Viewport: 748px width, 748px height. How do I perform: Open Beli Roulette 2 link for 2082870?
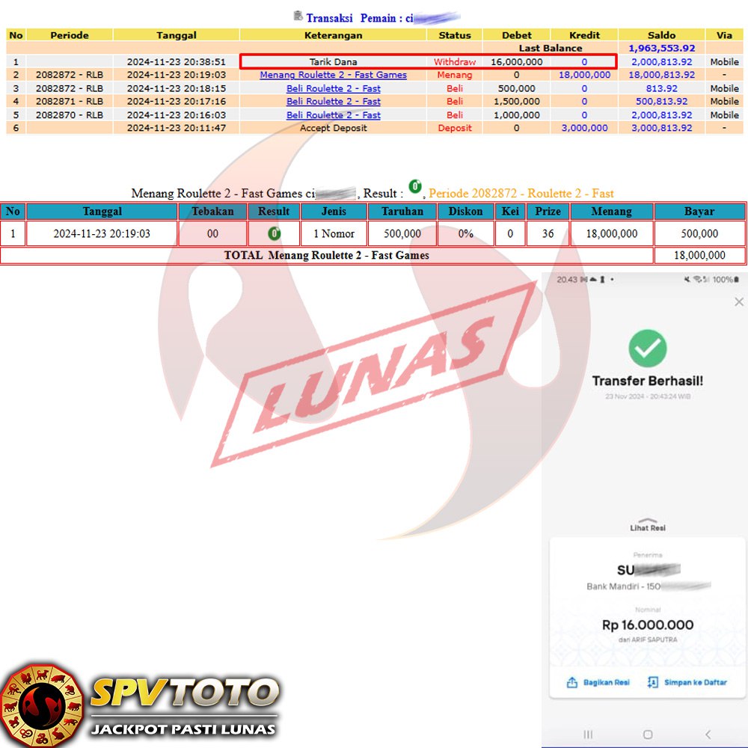[x=333, y=115]
